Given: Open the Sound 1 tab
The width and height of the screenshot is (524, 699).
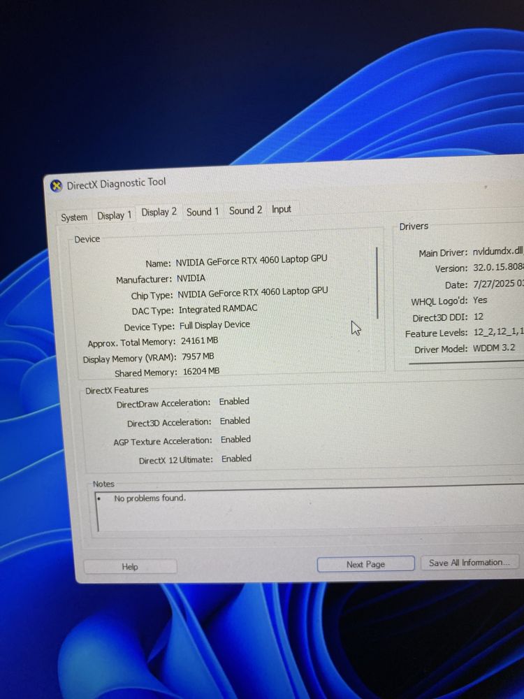Looking at the screenshot, I should (x=203, y=211).
